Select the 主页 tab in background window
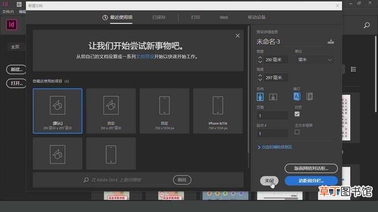Image resolution: width=378 pixels, height=212 pixels. 15,47
